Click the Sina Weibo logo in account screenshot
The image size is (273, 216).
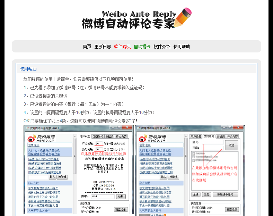coord(152,138)
